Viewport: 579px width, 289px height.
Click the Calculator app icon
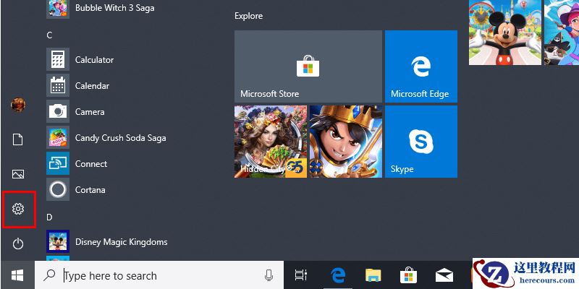click(58, 59)
